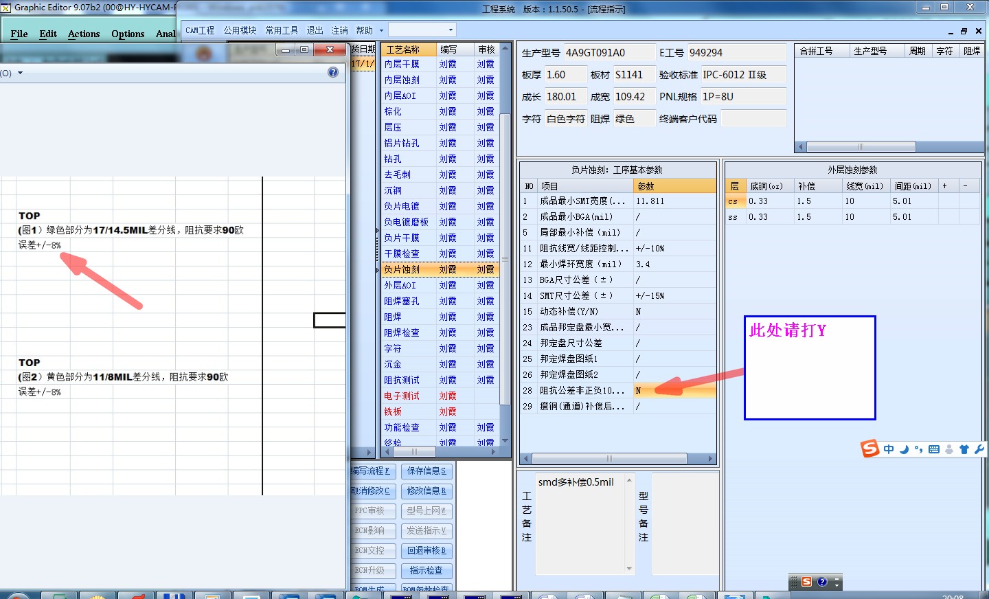Click the 工艺备注 text area

580,523
